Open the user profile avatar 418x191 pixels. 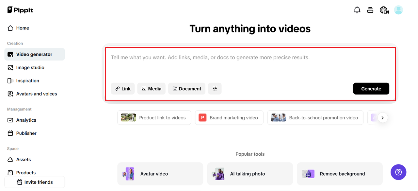(x=398, y=10)
